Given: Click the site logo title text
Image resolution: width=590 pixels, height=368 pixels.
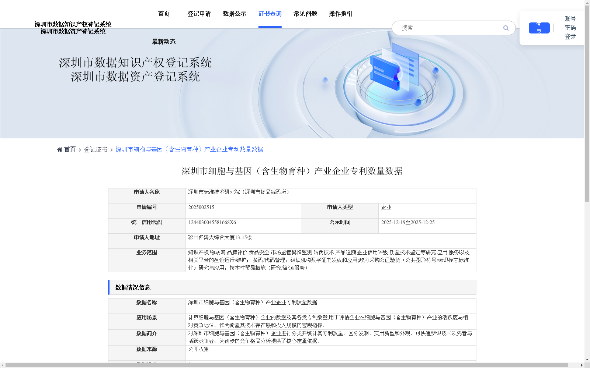Looking at the screenshot, I should click(x=73, y=28).
